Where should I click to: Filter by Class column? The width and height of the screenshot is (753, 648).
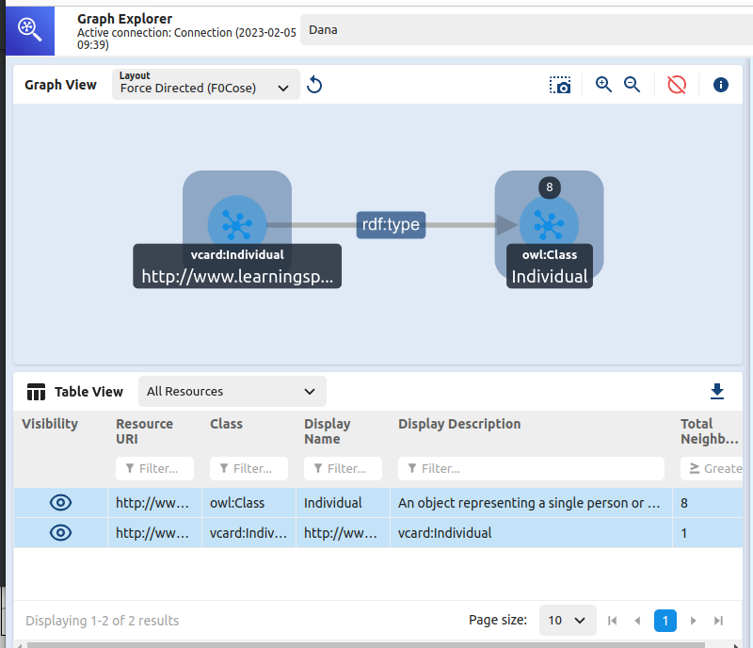(x=248, y=468)
